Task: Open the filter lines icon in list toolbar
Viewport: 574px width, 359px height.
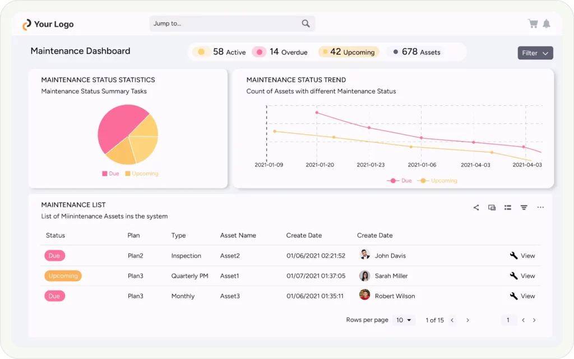Action: click(x=524, y=207)
